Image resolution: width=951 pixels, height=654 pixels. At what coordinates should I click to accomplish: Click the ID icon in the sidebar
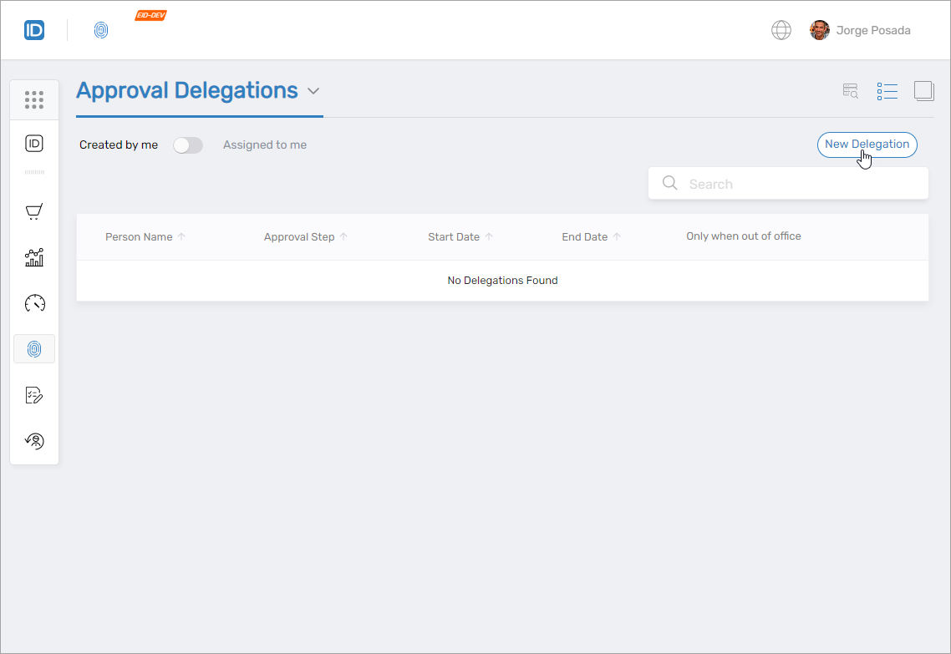[34, 144]
